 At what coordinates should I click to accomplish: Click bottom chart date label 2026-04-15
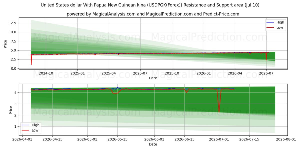point(52,139)
